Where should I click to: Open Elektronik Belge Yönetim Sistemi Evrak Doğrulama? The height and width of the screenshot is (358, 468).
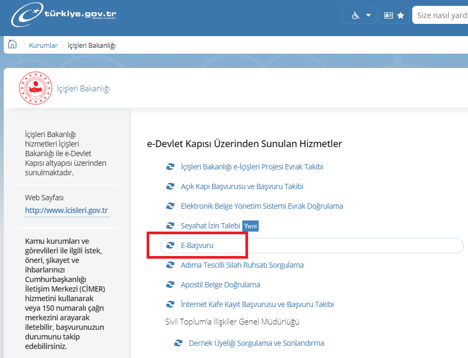click(x=262, y=206)
